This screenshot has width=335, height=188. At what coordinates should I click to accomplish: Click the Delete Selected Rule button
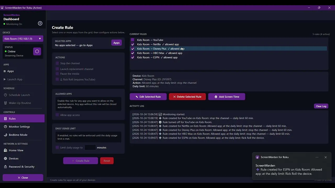click(x=187, y=97)
